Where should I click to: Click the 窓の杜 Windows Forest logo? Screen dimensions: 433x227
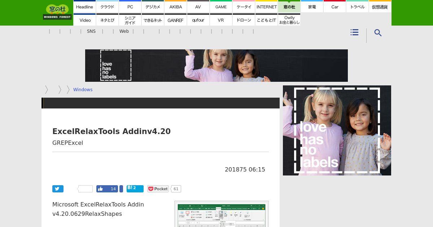pyautogui.click(x=57, y=12)
